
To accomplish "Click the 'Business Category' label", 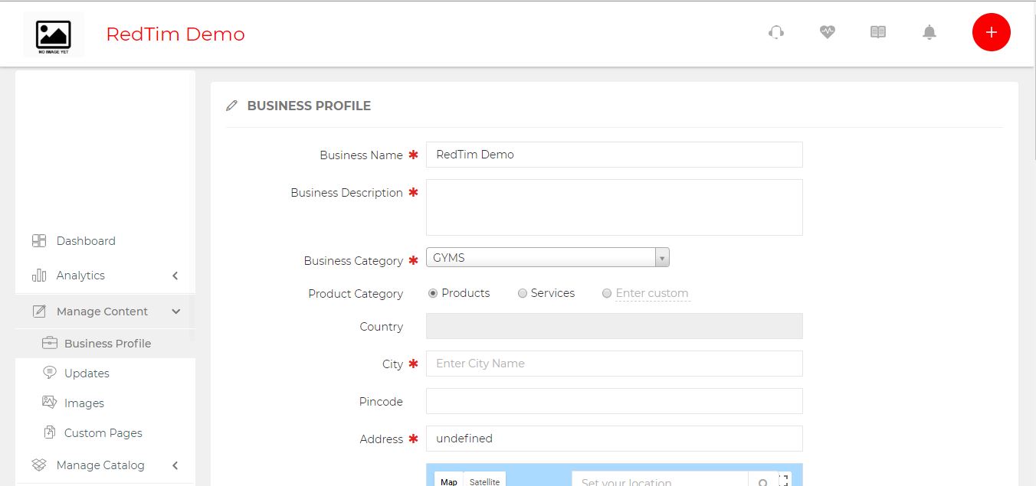I will 353,261.
